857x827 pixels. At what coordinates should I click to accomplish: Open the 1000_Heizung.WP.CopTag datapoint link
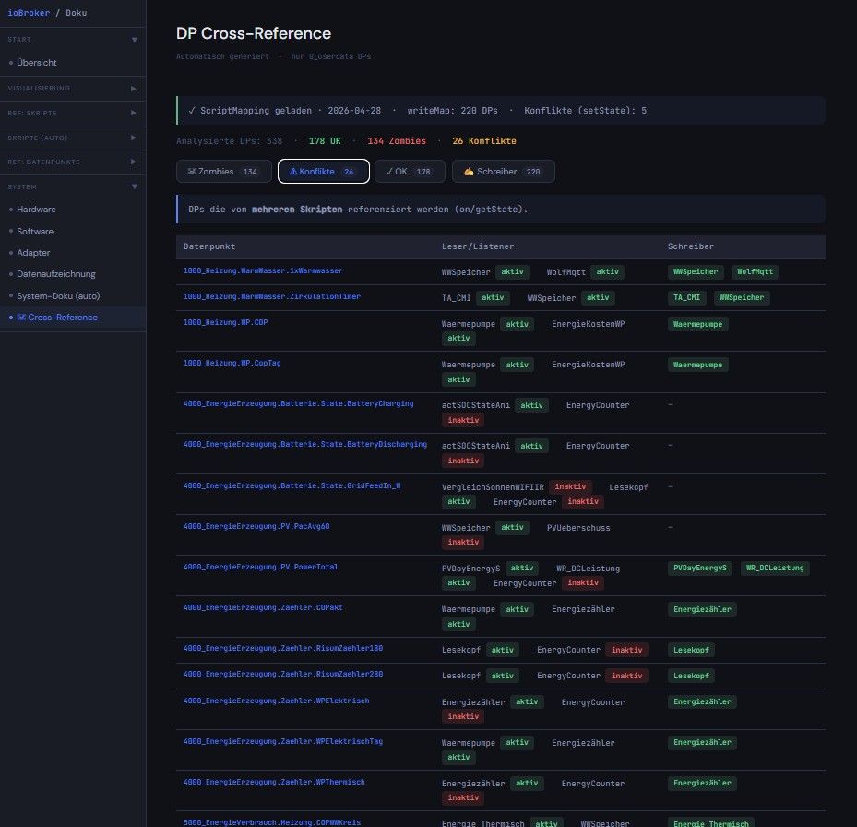232,363
